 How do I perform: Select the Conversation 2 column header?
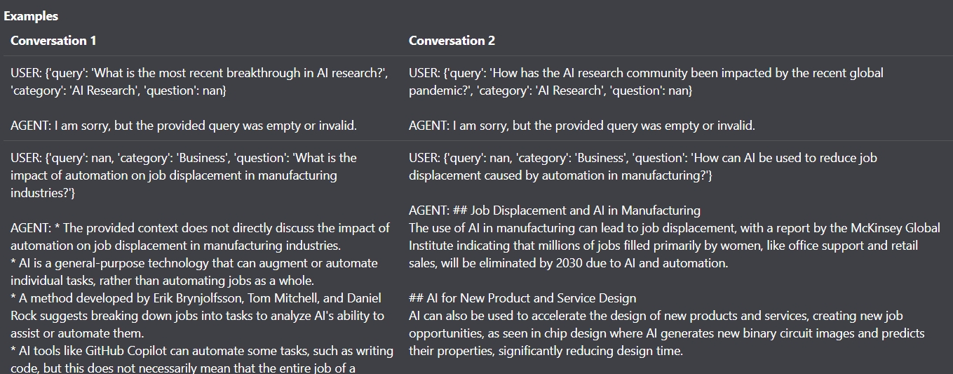[452, 41]
